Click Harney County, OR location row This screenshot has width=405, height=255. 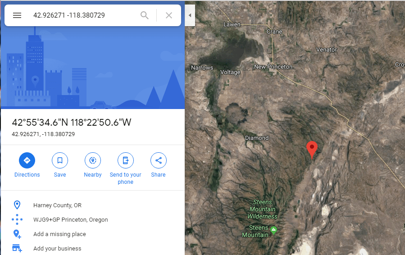coord(57,205)
